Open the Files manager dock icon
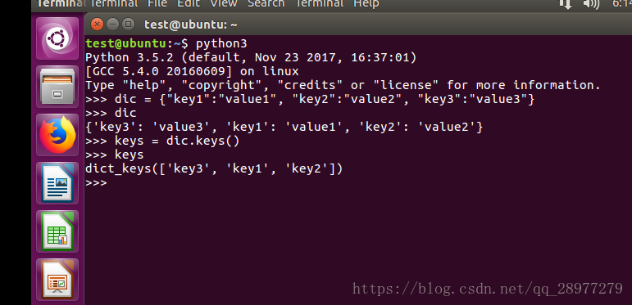 click(x=57, y=87)
